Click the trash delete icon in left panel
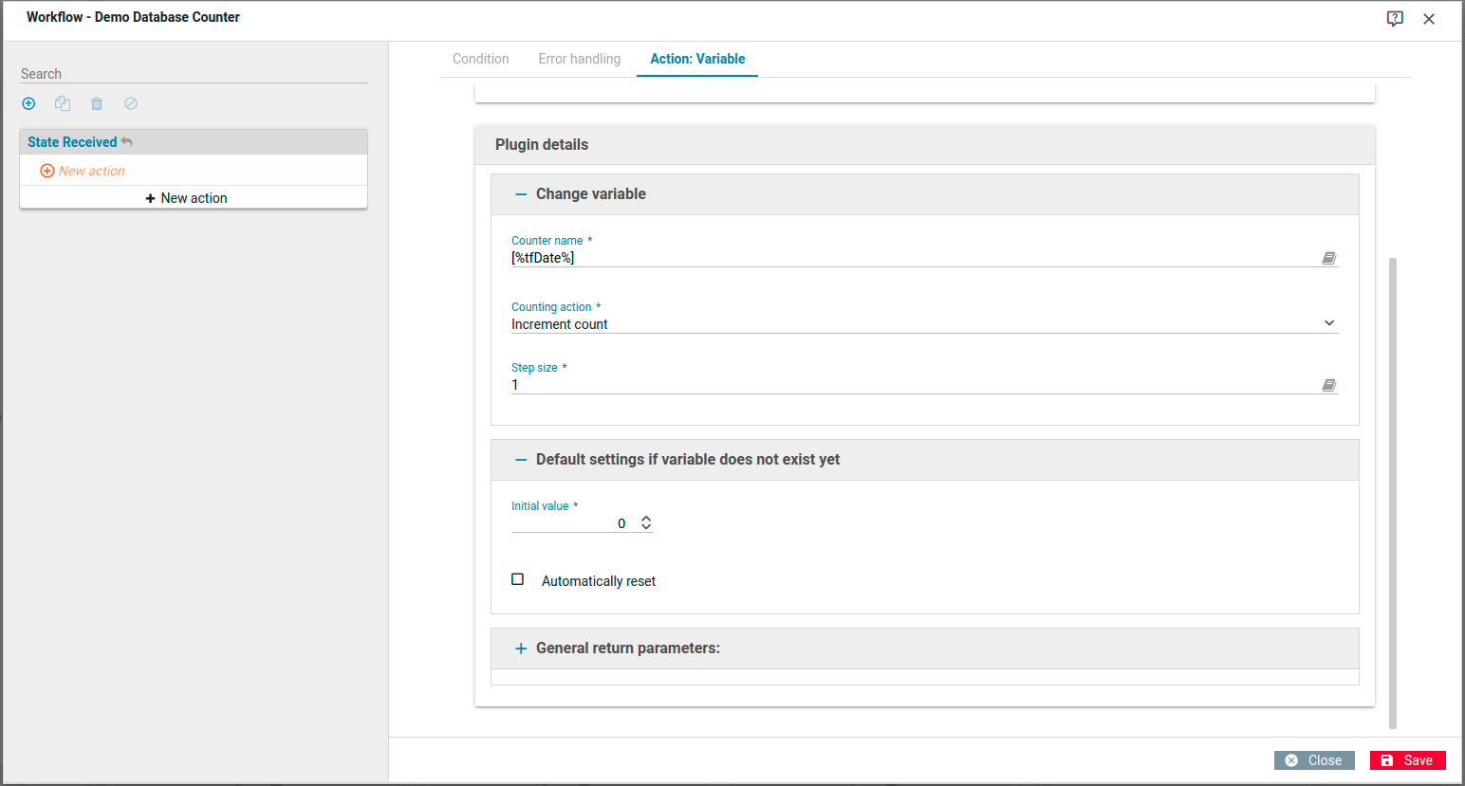1465x786 pixels. pos(97,103)
